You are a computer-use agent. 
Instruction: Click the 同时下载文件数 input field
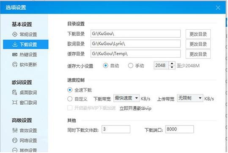(x=116, y=129)
